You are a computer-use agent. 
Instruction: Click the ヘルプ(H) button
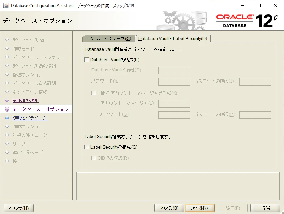(19, 208)
